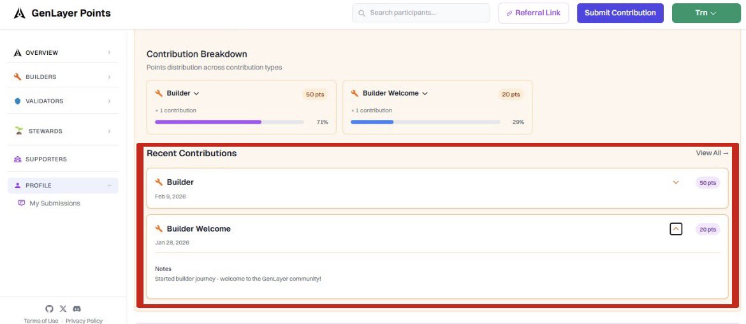The width and height of the screenshot is (746, 324).
Task: Click the 50 pts badge on Feb 9 contribution
Action: 708,182
